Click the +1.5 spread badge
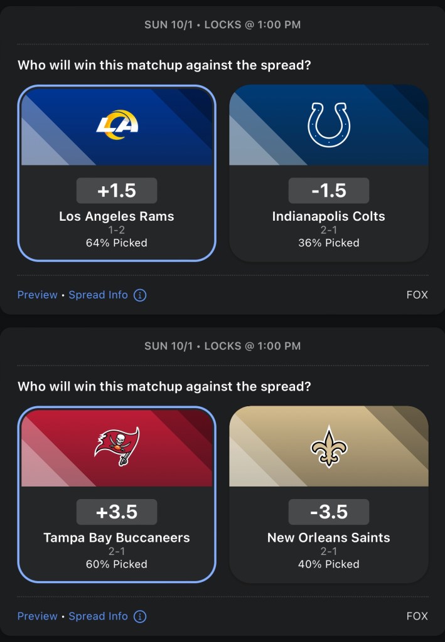This screenshot has height=642, width=445. (x=117, y=191)
